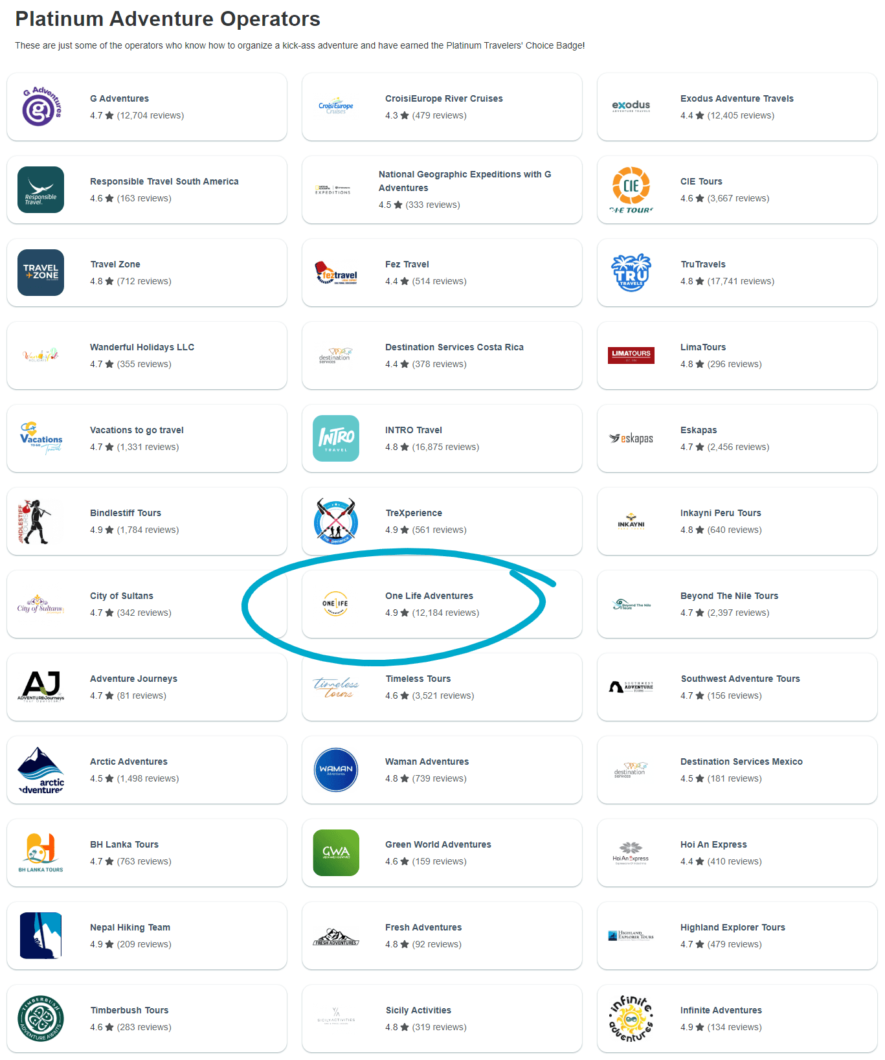Open the Responsible Travel logo icon
The image size is (885, 1060).
coord(41,190)
